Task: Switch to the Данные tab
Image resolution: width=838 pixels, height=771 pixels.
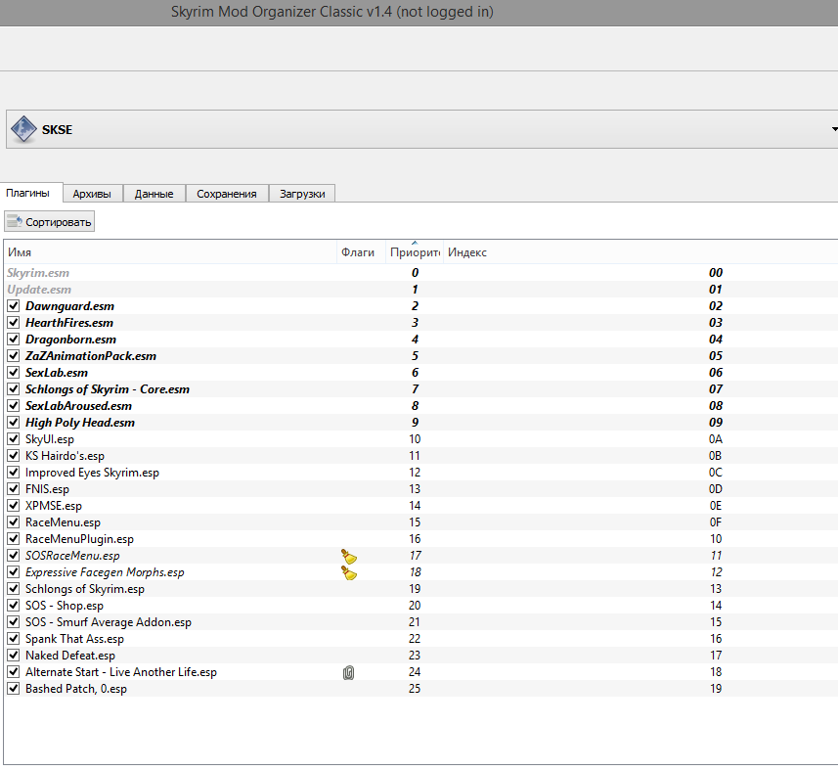Action: point(154,194)
